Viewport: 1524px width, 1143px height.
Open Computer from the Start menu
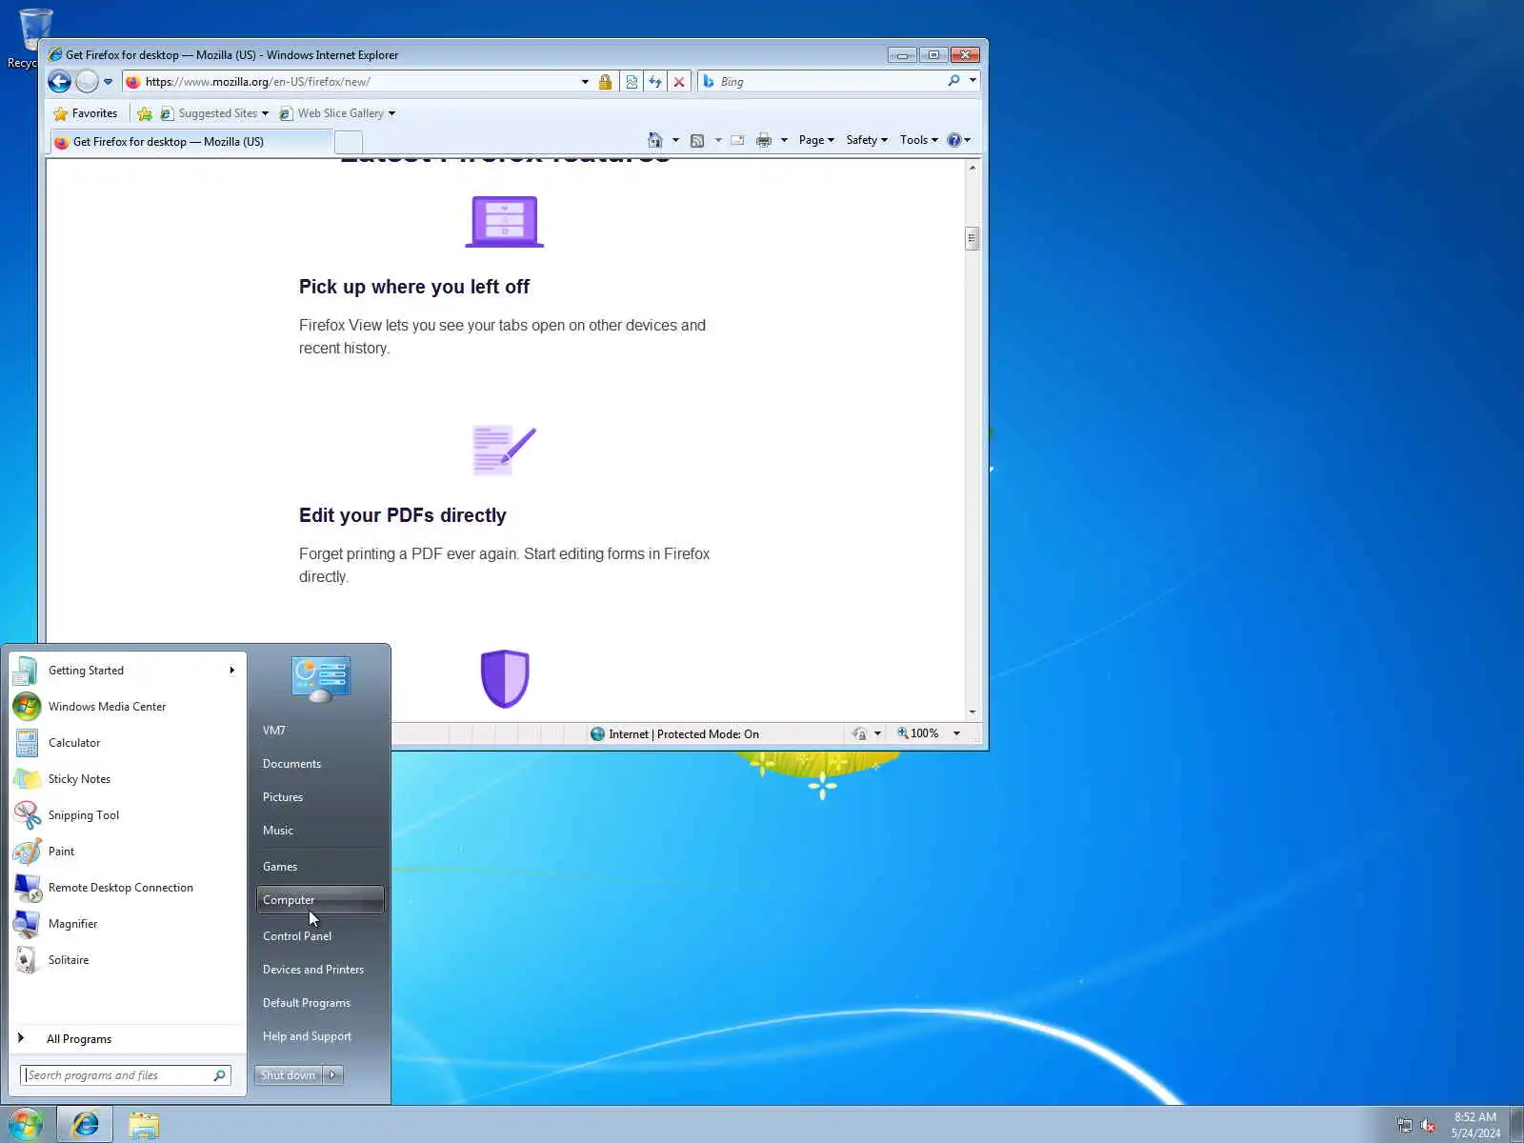point(320,900)
